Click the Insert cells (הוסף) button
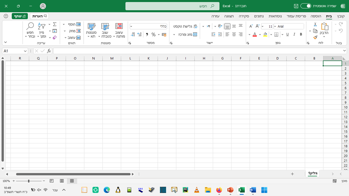 (74, 24)
